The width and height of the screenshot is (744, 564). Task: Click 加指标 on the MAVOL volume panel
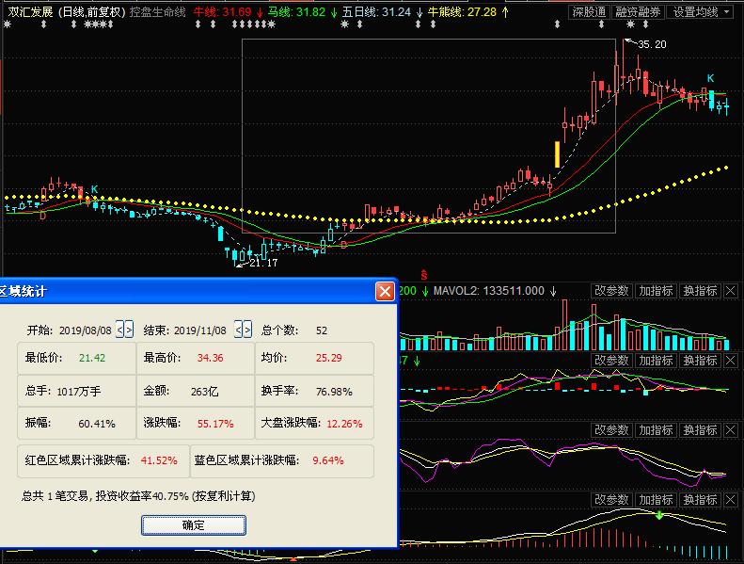(x=656, y=291)
